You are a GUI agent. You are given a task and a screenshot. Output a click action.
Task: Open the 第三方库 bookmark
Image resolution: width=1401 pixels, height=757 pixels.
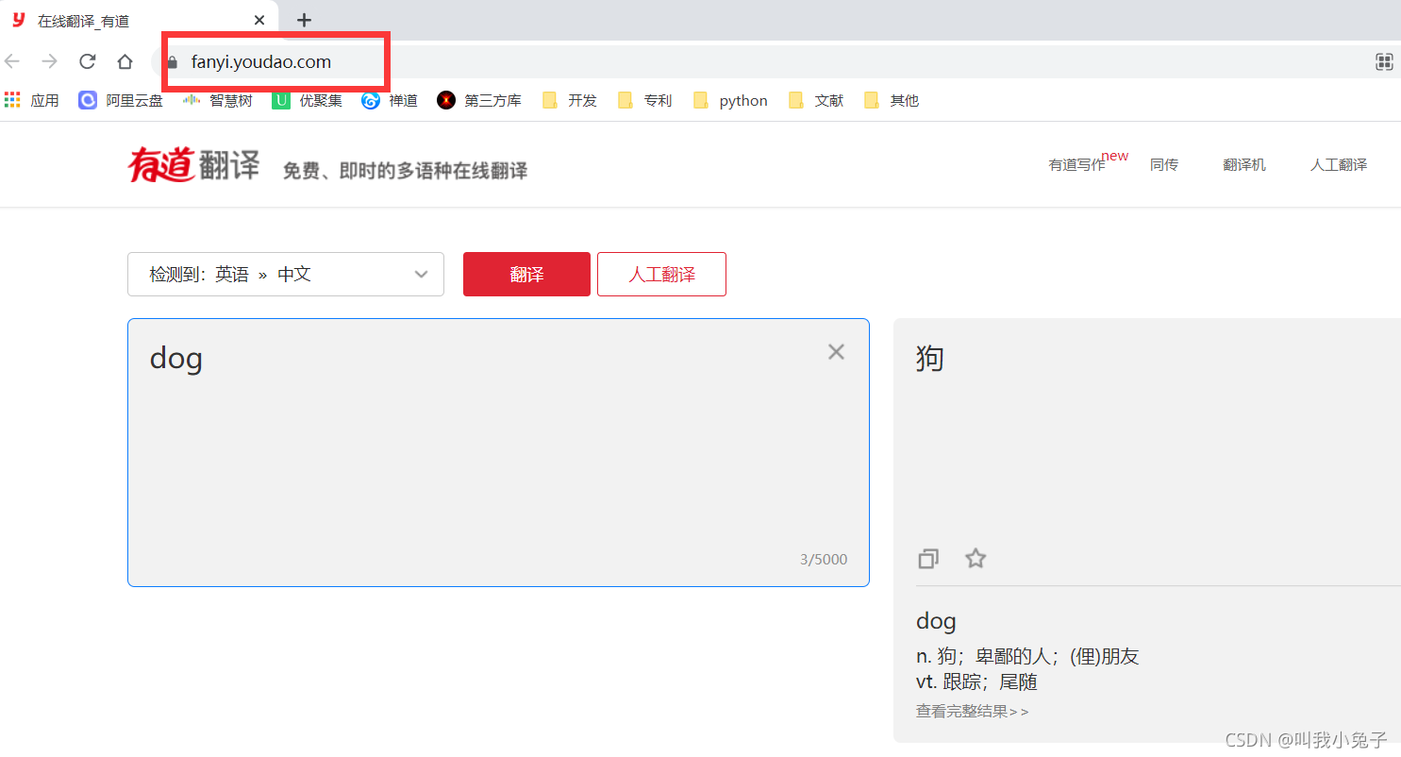click(479, 100)
